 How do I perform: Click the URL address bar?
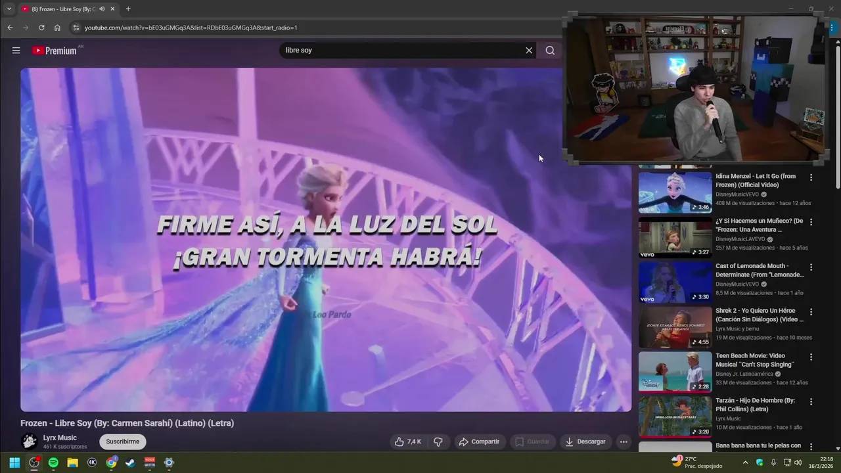coord(315,28)
